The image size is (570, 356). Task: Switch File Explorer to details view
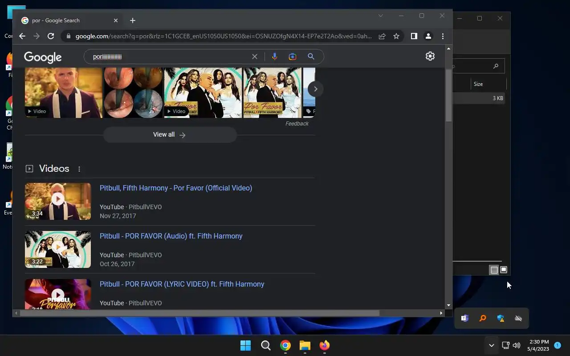click(x=494, y=270)
